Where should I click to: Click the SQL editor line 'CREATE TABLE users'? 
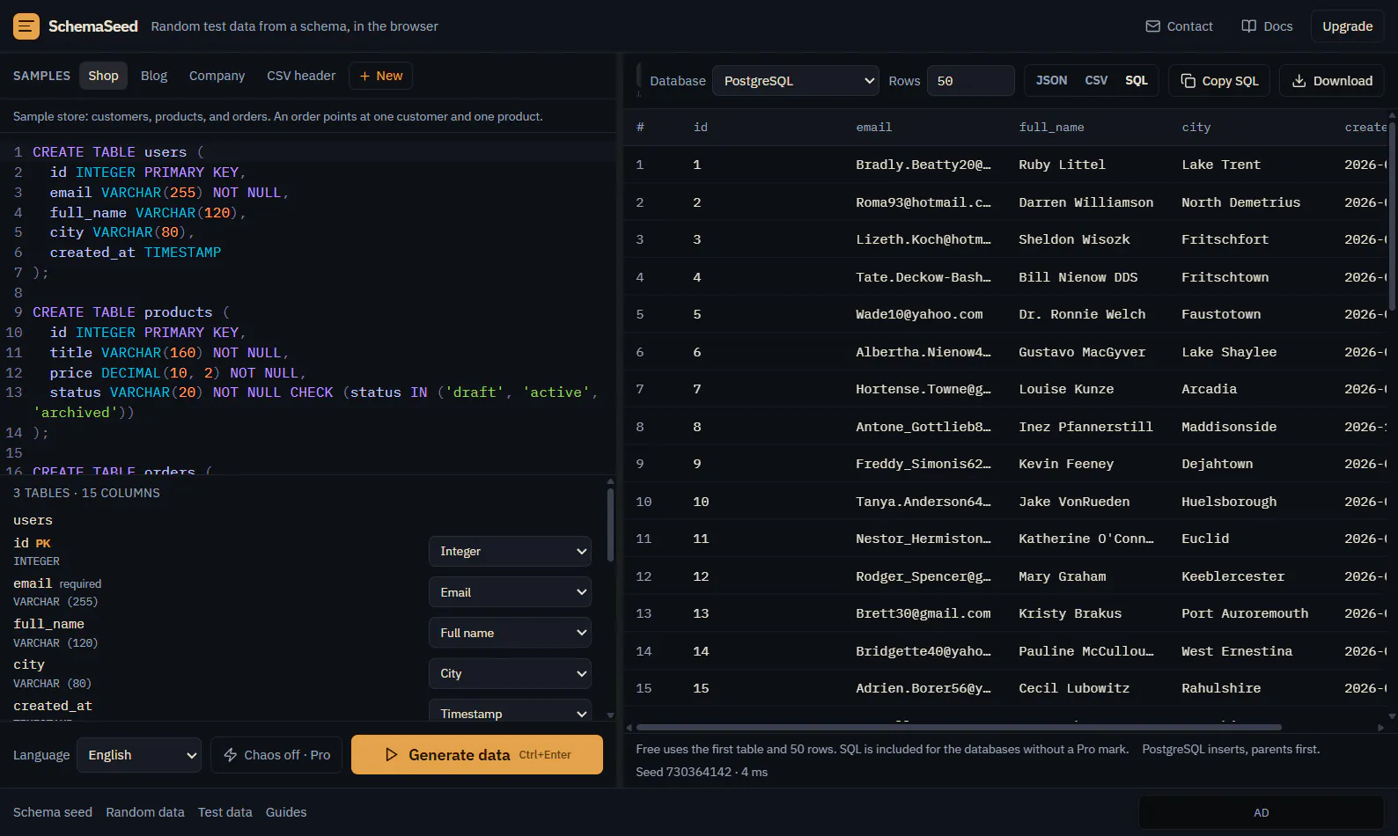click(x=118, y=152)
